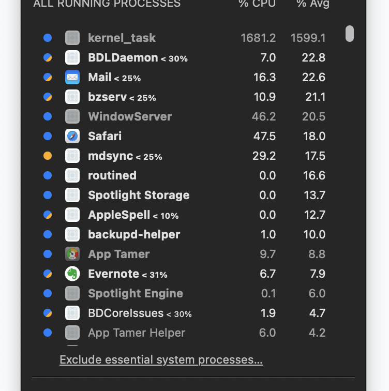This screenshot has height=391, width=389.
Task: Toggle the status dot beside Evernote
Action: click(x=48, y=274)
